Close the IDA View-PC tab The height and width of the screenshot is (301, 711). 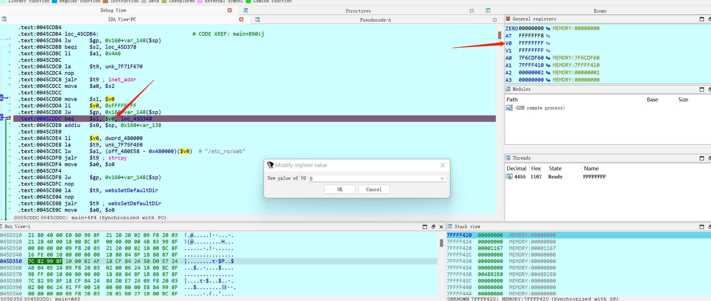[x=241, y=19]
